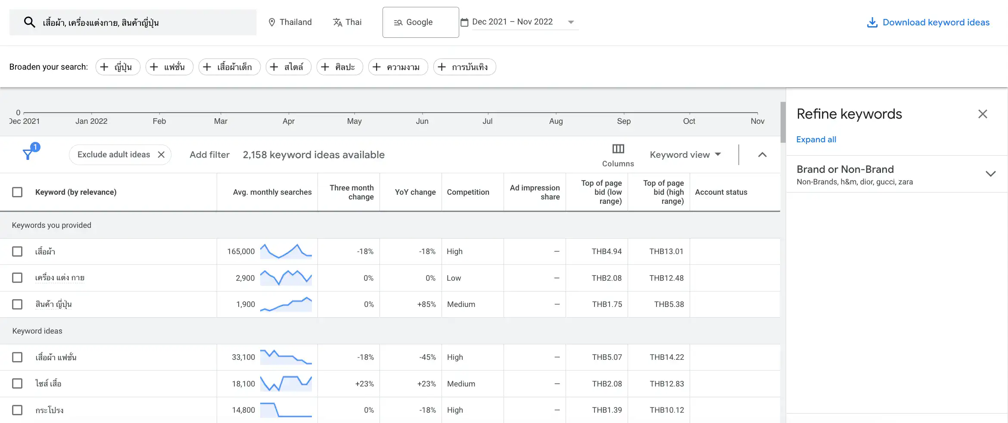Sort by Avg. monthly searches column
The image size is (1008, 423).
click(272, 192)
